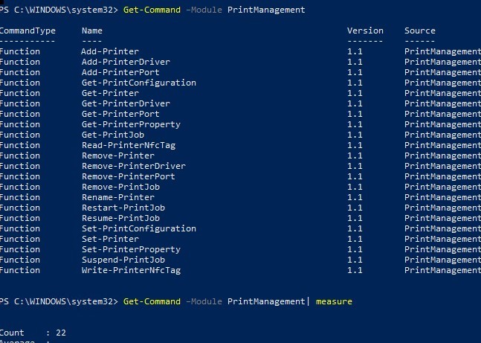Select the Get-PrintConfiguration row text

pyautogui.click(x=138, y=83)
